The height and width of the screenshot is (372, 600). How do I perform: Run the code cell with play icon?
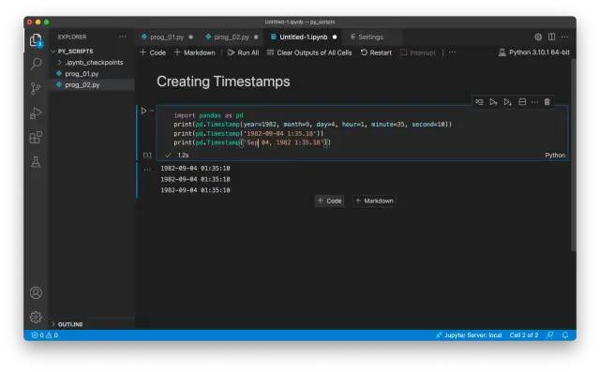(x=143, y=111)
